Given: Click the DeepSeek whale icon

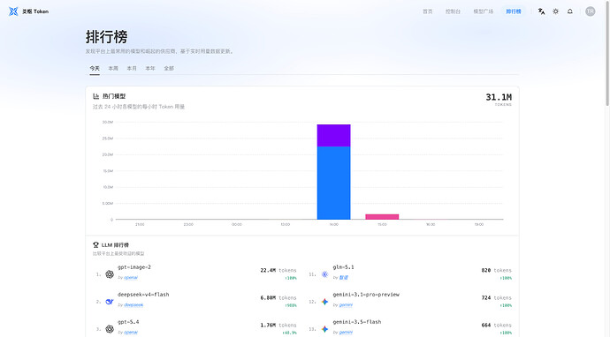Looking at the screenshot, I should coord(110,302).
